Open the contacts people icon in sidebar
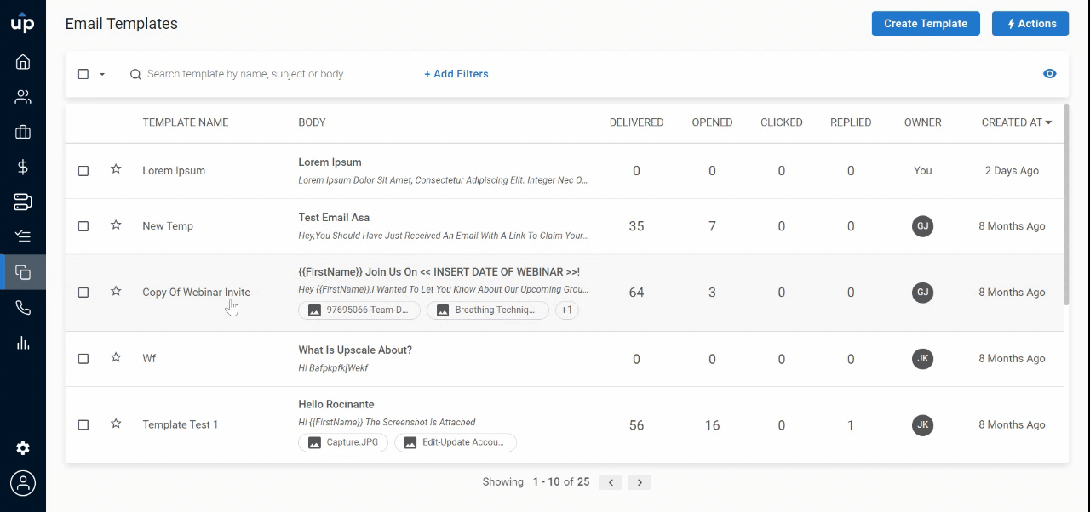The width and height of the screenshot is (1090, 512). [x=23, y=97]
